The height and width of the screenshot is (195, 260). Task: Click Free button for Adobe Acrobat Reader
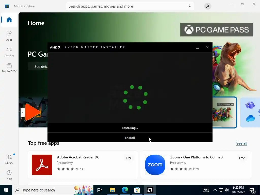coord(129,158)
